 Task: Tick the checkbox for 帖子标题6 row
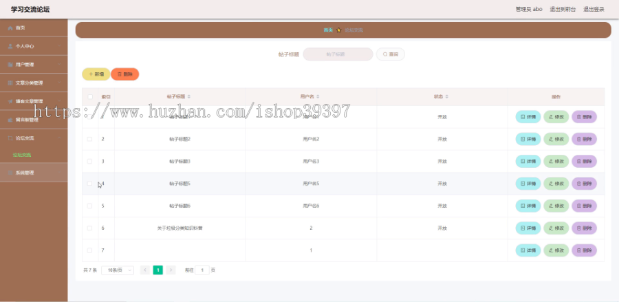[89, 206]
